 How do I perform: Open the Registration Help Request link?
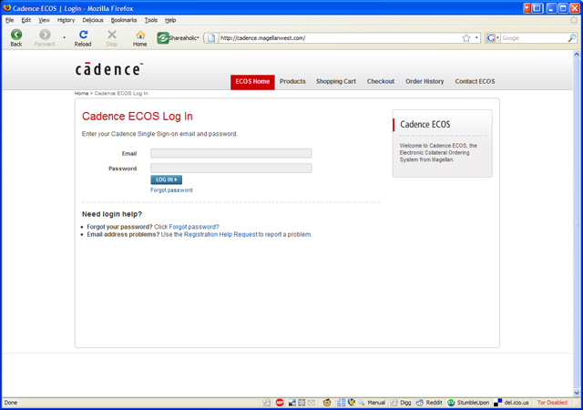[220, 234]
